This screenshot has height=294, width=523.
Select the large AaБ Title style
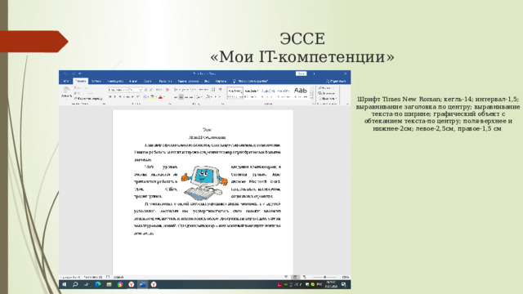[301, 92]
